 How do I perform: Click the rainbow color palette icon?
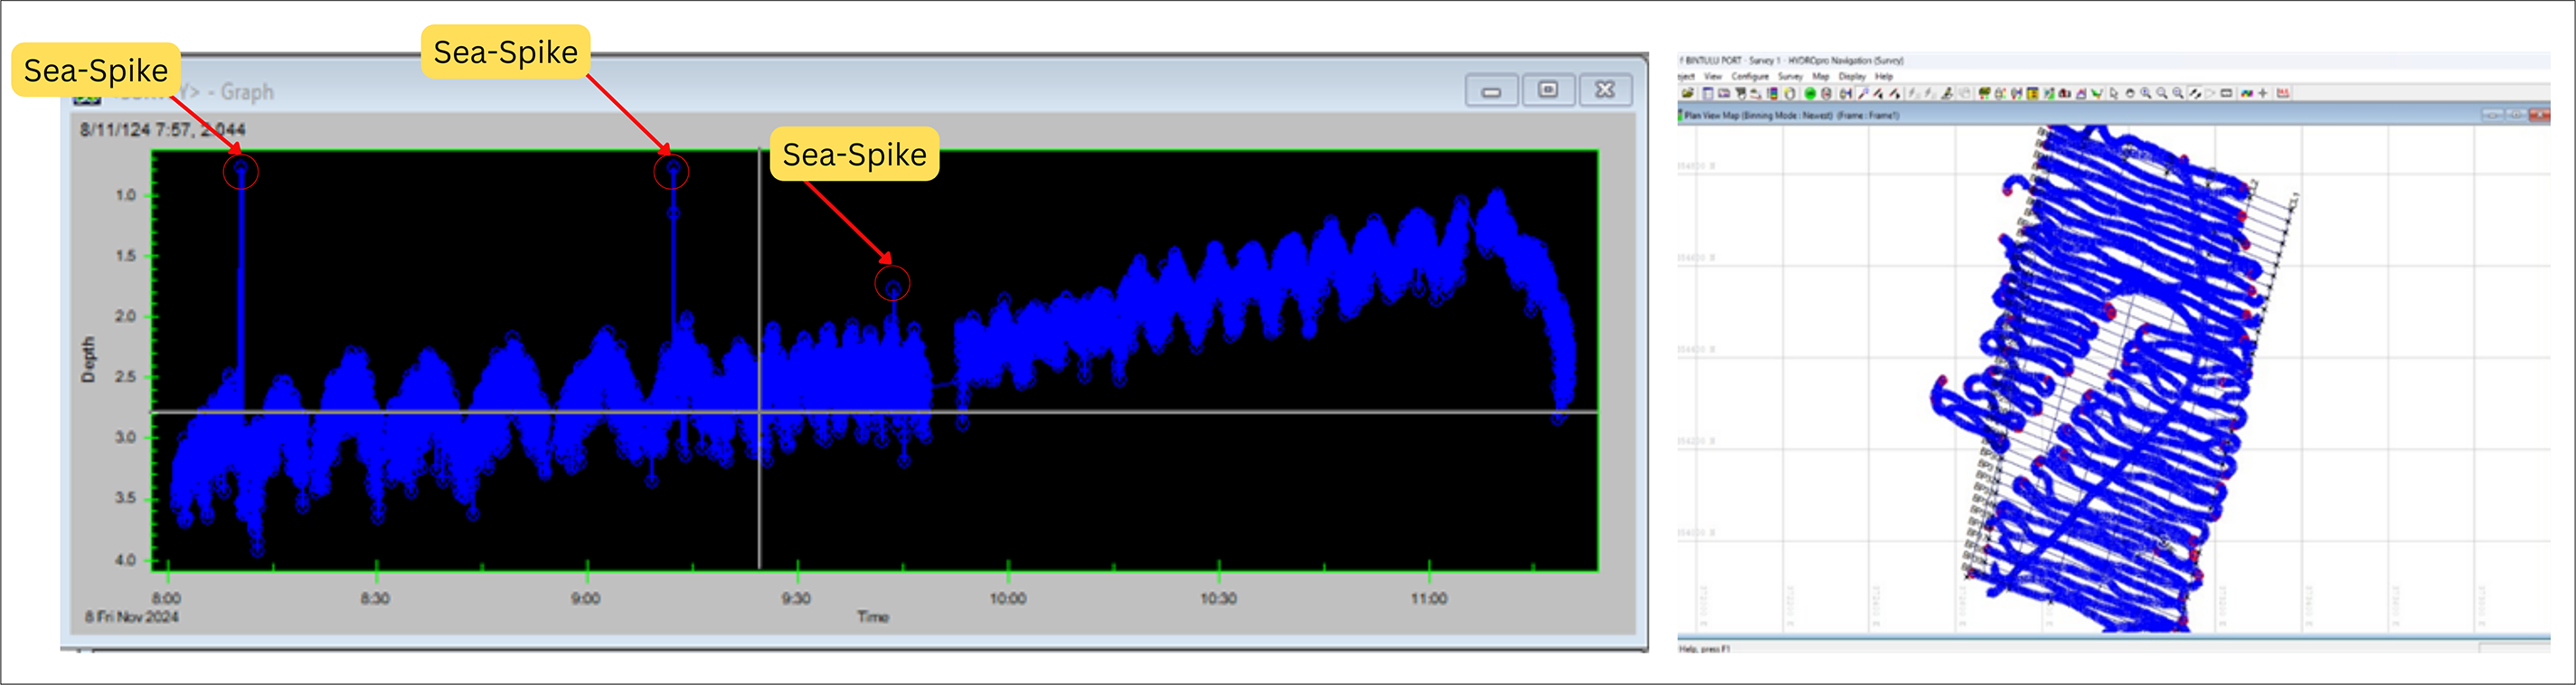click(2247, 93)
